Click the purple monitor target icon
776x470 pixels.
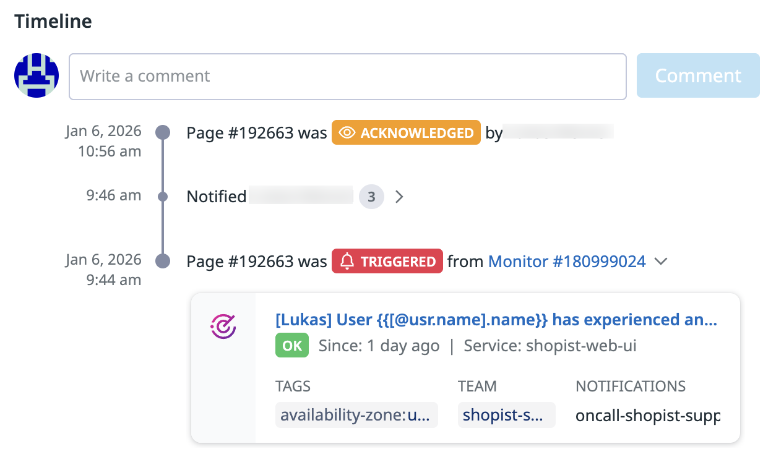coord(223,326)
